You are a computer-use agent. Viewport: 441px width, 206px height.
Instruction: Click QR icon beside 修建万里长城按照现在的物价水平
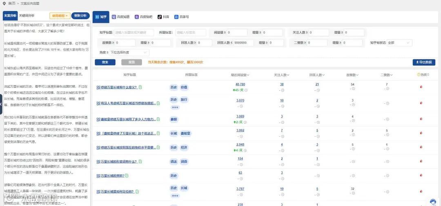(x=98, y=148)
